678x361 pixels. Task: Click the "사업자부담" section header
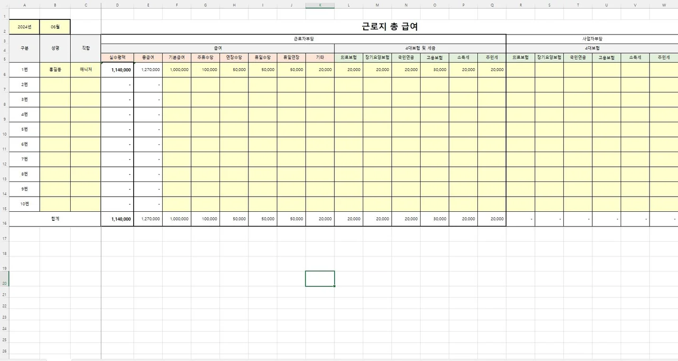tap(592, 39)
